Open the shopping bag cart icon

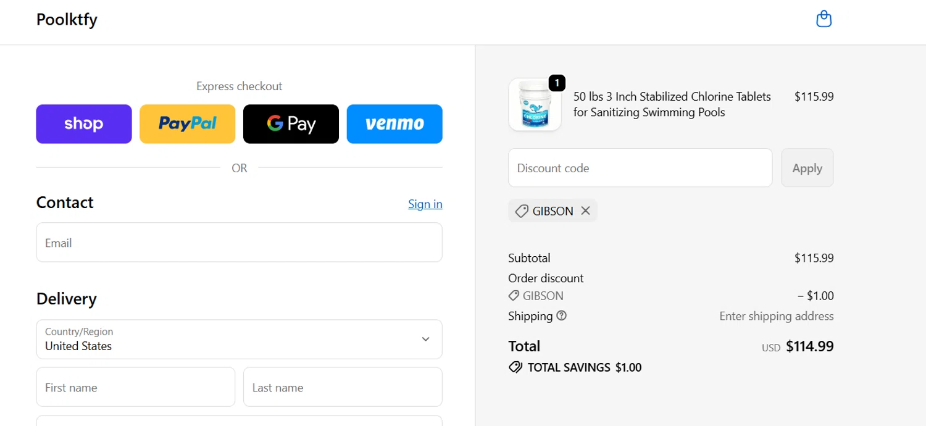[824, 19]
